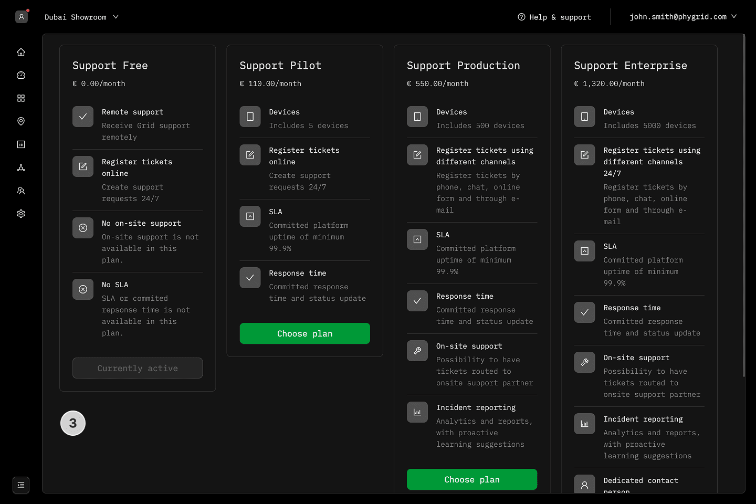Click the Currently active button

[138, 368]
